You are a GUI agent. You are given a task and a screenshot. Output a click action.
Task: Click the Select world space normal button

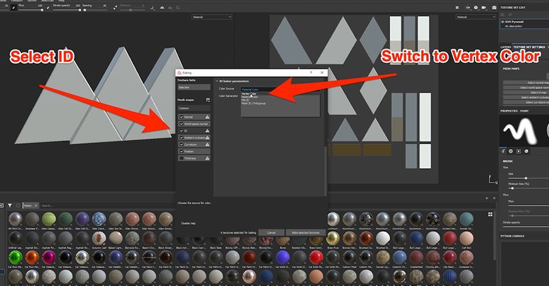pyautogui.click(x=526, y=87)
